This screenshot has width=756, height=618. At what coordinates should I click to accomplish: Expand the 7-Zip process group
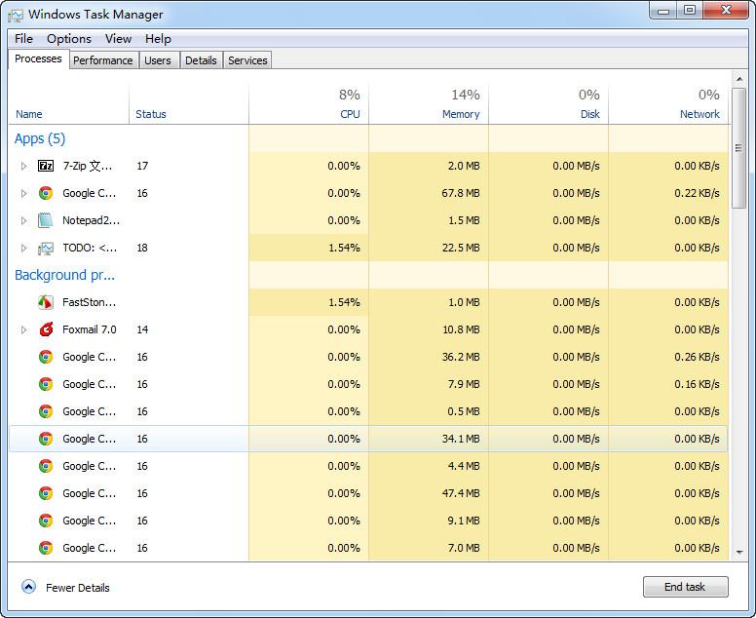(23, 166)
